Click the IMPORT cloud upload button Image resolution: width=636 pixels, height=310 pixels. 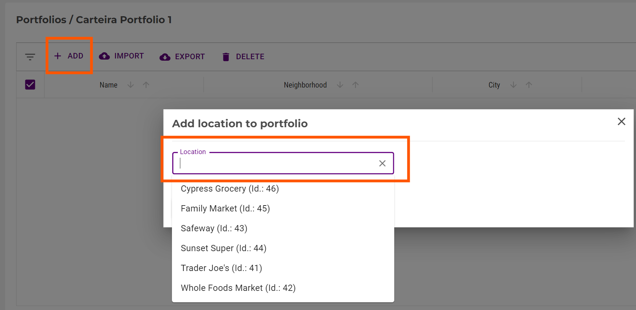coord(122,56)
